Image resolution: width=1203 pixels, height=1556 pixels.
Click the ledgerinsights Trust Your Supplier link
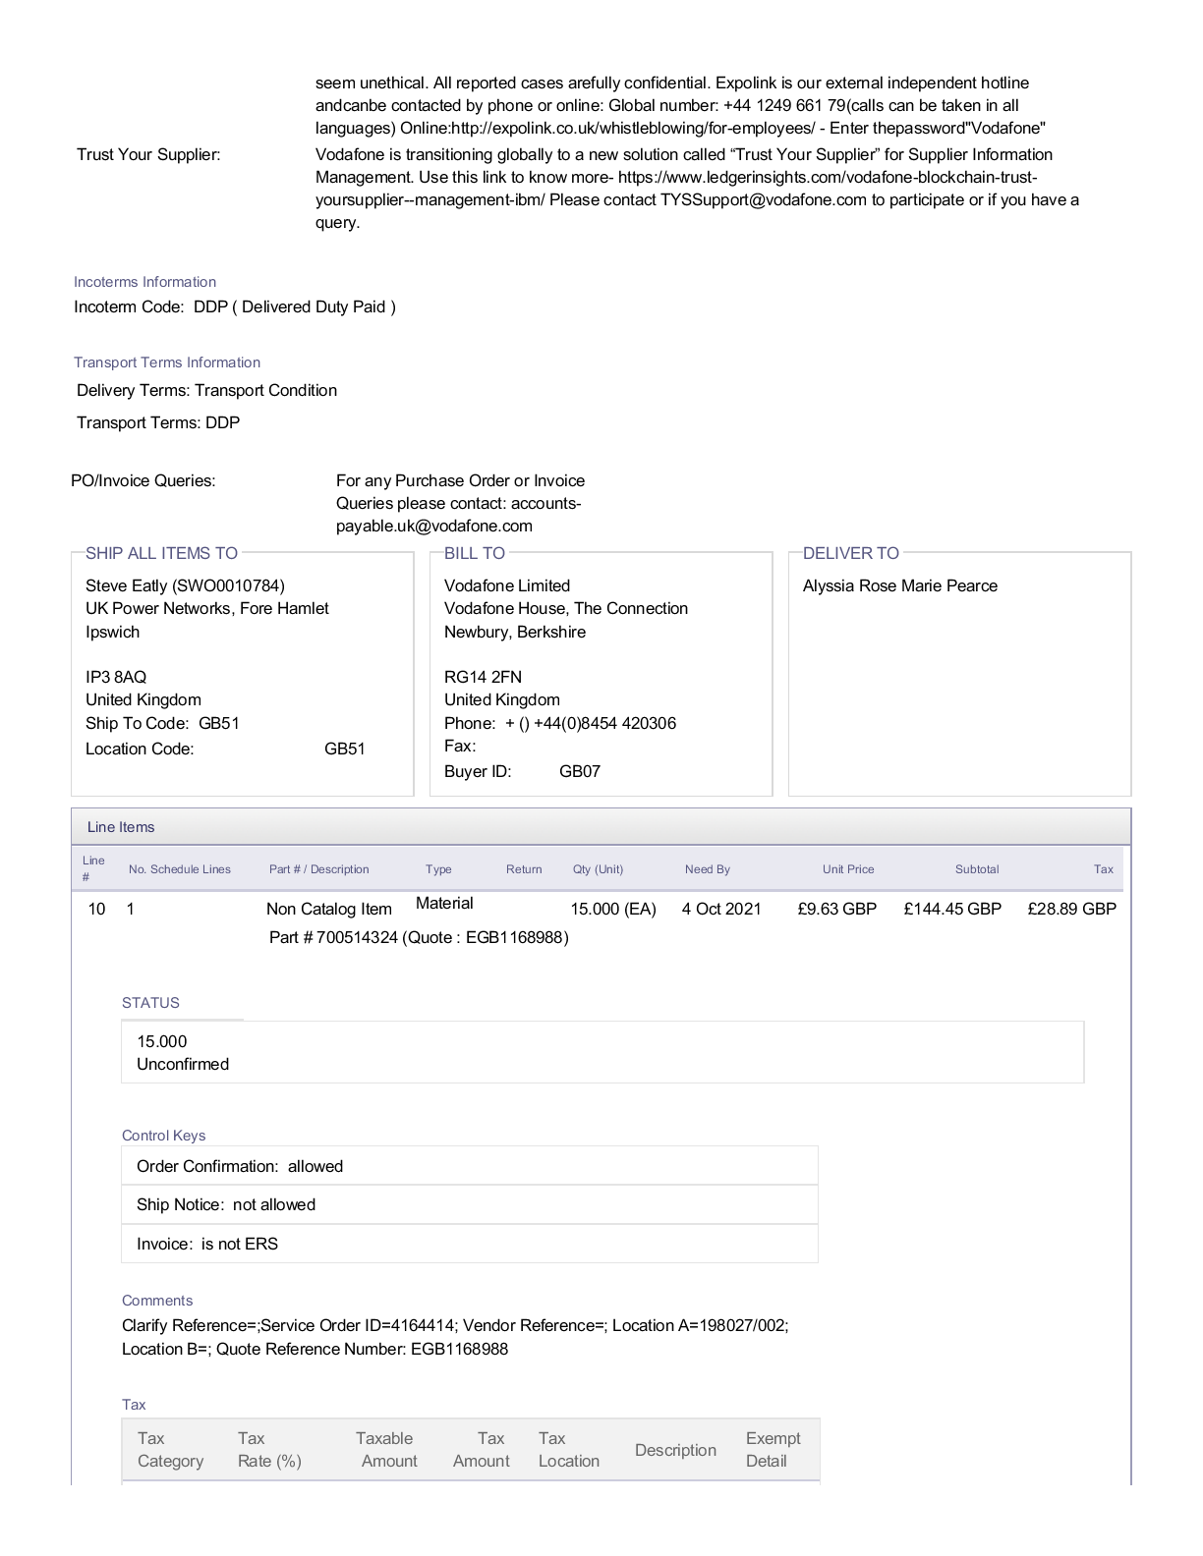pyautogui.click(x=828, y=178)
